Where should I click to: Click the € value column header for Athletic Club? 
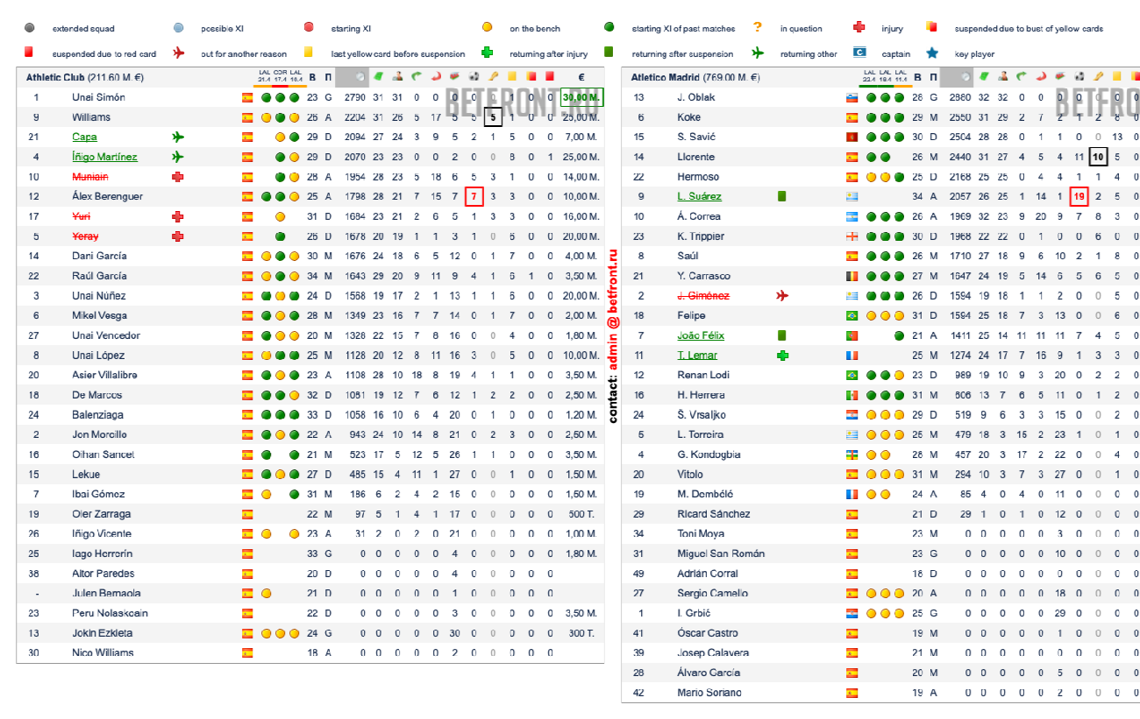point(581,77)
